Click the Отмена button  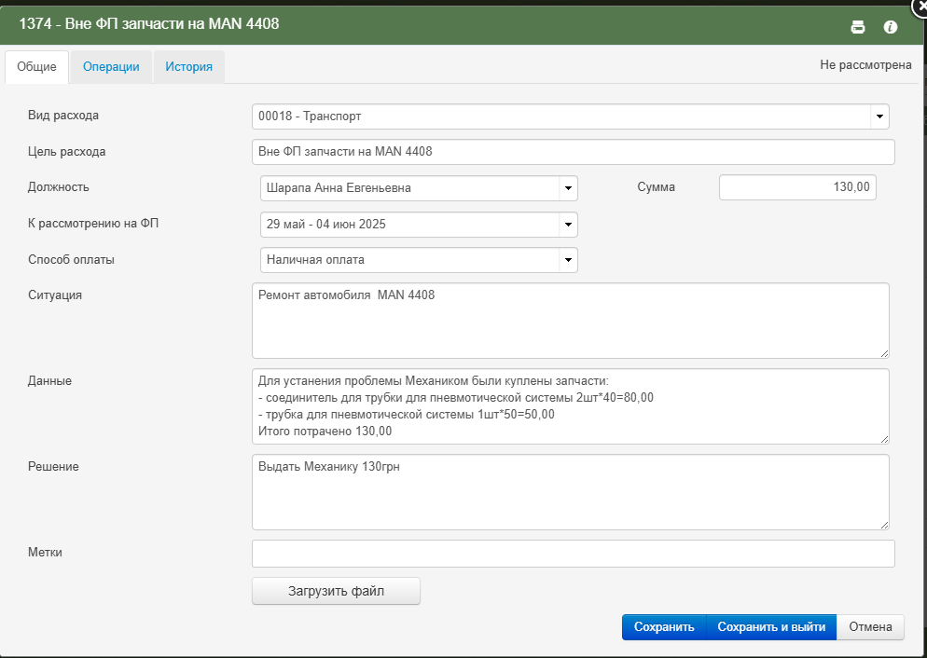pyautogui.click(x=870, y=626)
